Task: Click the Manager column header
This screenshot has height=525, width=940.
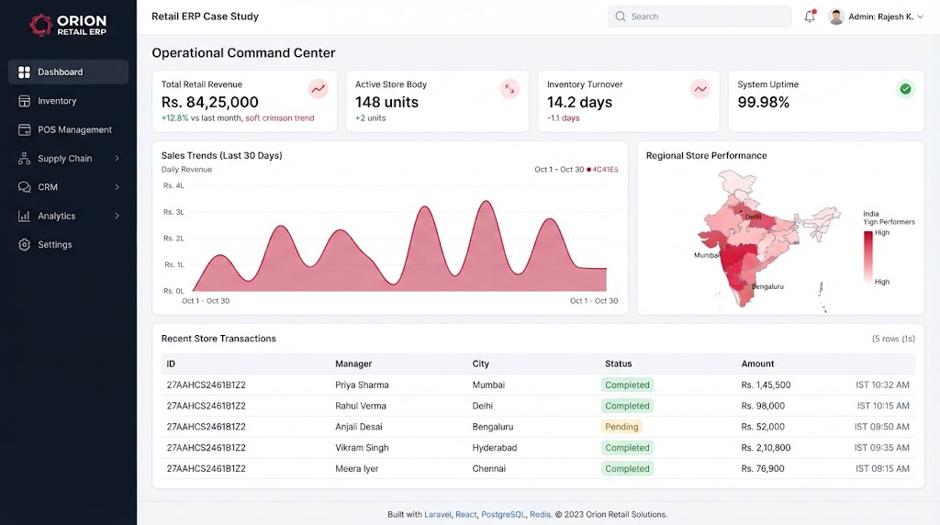Action: tap(353, 363)
